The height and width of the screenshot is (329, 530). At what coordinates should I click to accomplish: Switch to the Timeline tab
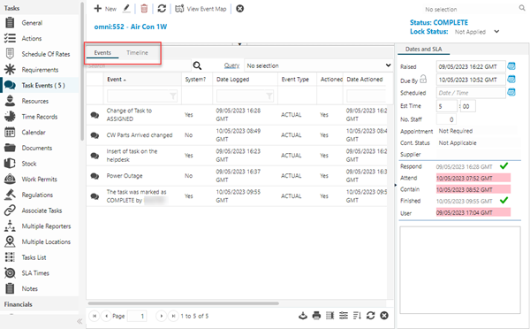click(x=137, y=52)
